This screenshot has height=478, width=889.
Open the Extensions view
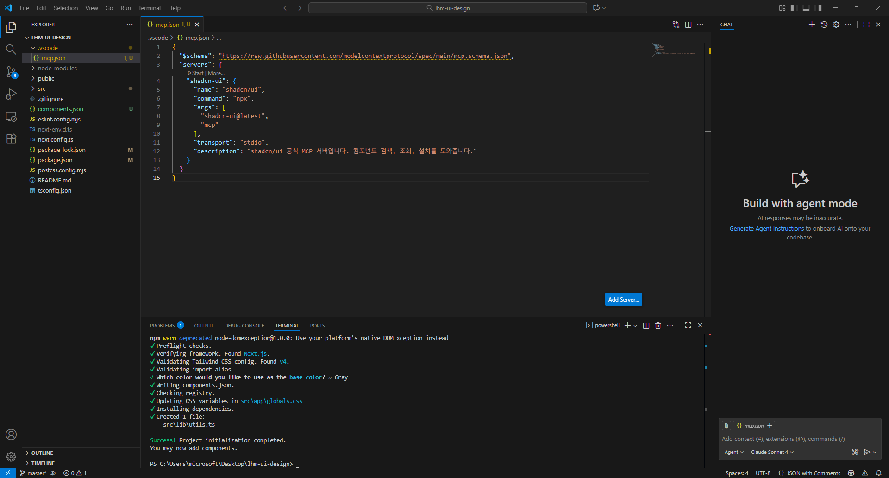(11, 138)
